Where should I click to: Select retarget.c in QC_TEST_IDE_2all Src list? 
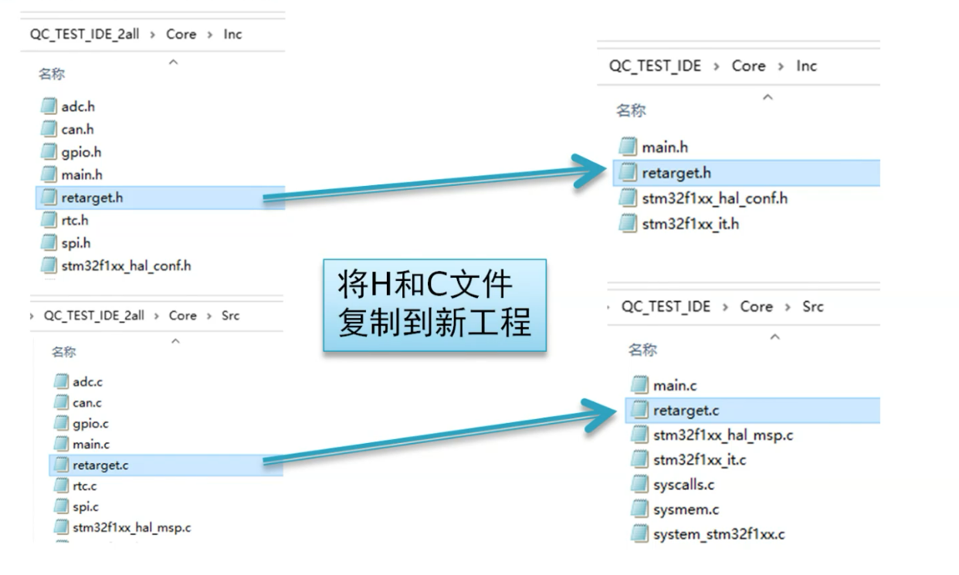166,465
